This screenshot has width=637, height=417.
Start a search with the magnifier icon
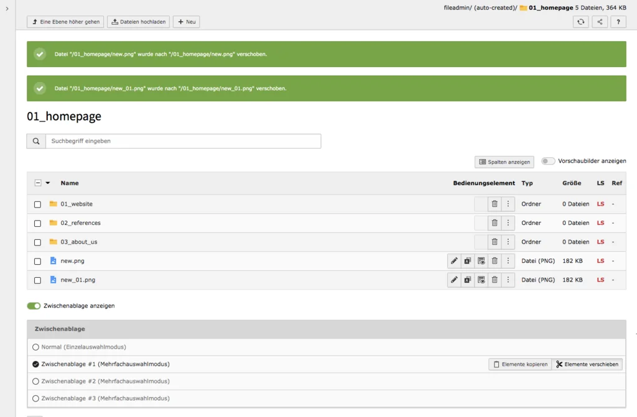pos(35,140)
